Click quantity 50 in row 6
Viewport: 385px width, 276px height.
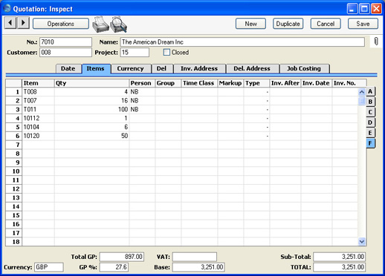click(91, 136)
